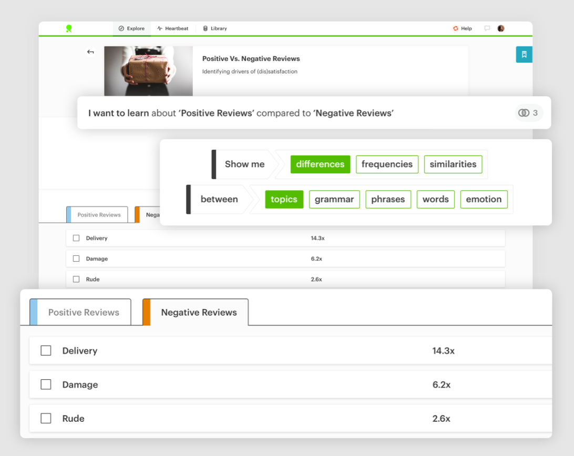Switch to the partially hidden small Nega tab
The image size is (574, 456).
point(148,215)
